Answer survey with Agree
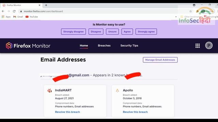Viewport: 218px width, 122px height. point(127,32)
